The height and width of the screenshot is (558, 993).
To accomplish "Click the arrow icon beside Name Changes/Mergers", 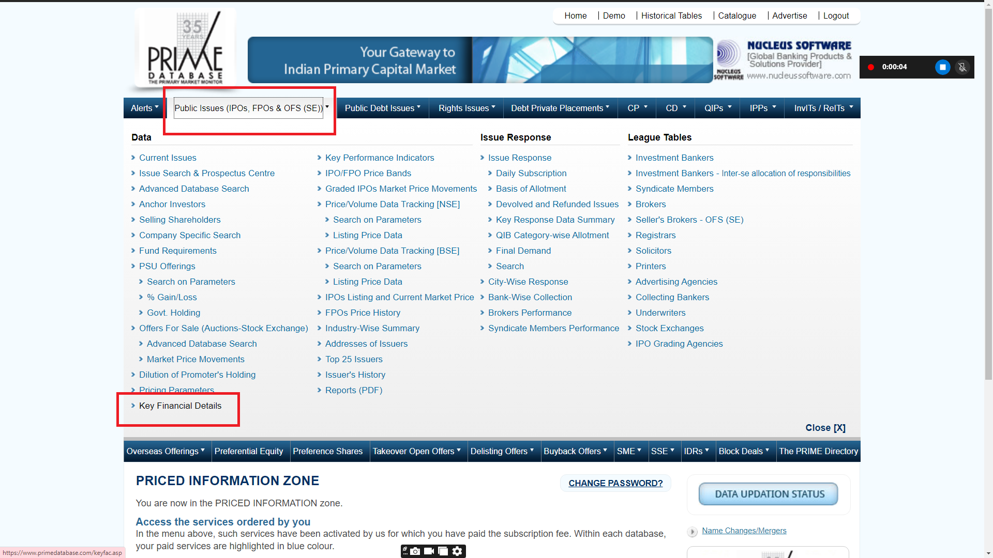I will [x=692, y=532].
